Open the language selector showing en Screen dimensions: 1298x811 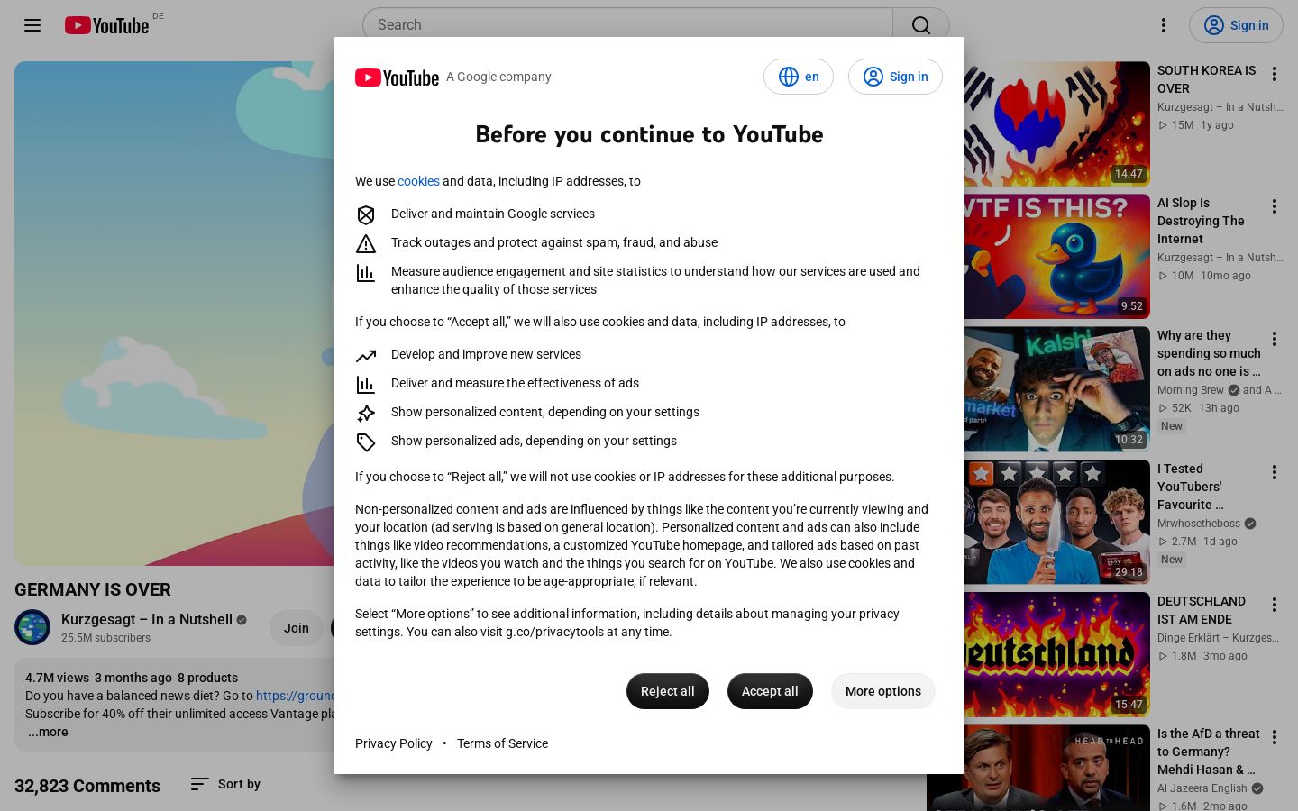pyautogui.click(x=799, y=77)
